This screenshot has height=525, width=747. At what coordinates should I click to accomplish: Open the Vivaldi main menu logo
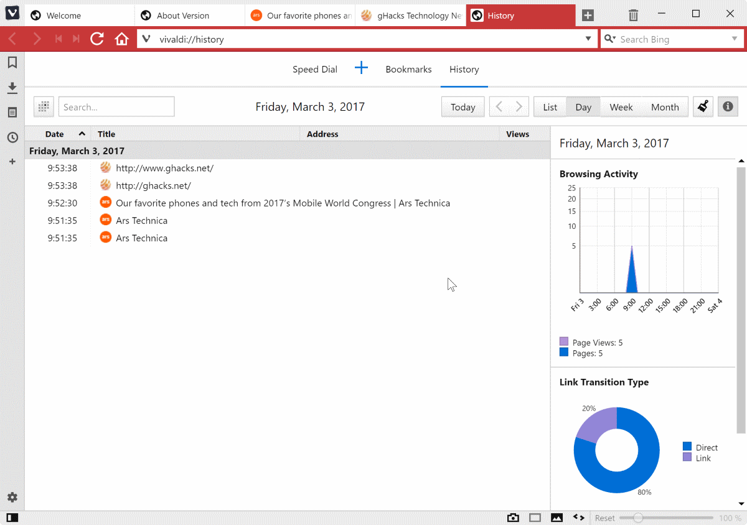[12, 14]
